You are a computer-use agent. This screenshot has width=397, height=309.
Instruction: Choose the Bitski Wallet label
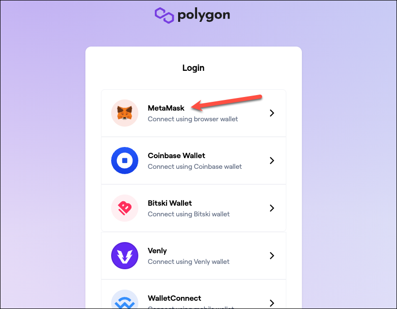coord(170,203)
